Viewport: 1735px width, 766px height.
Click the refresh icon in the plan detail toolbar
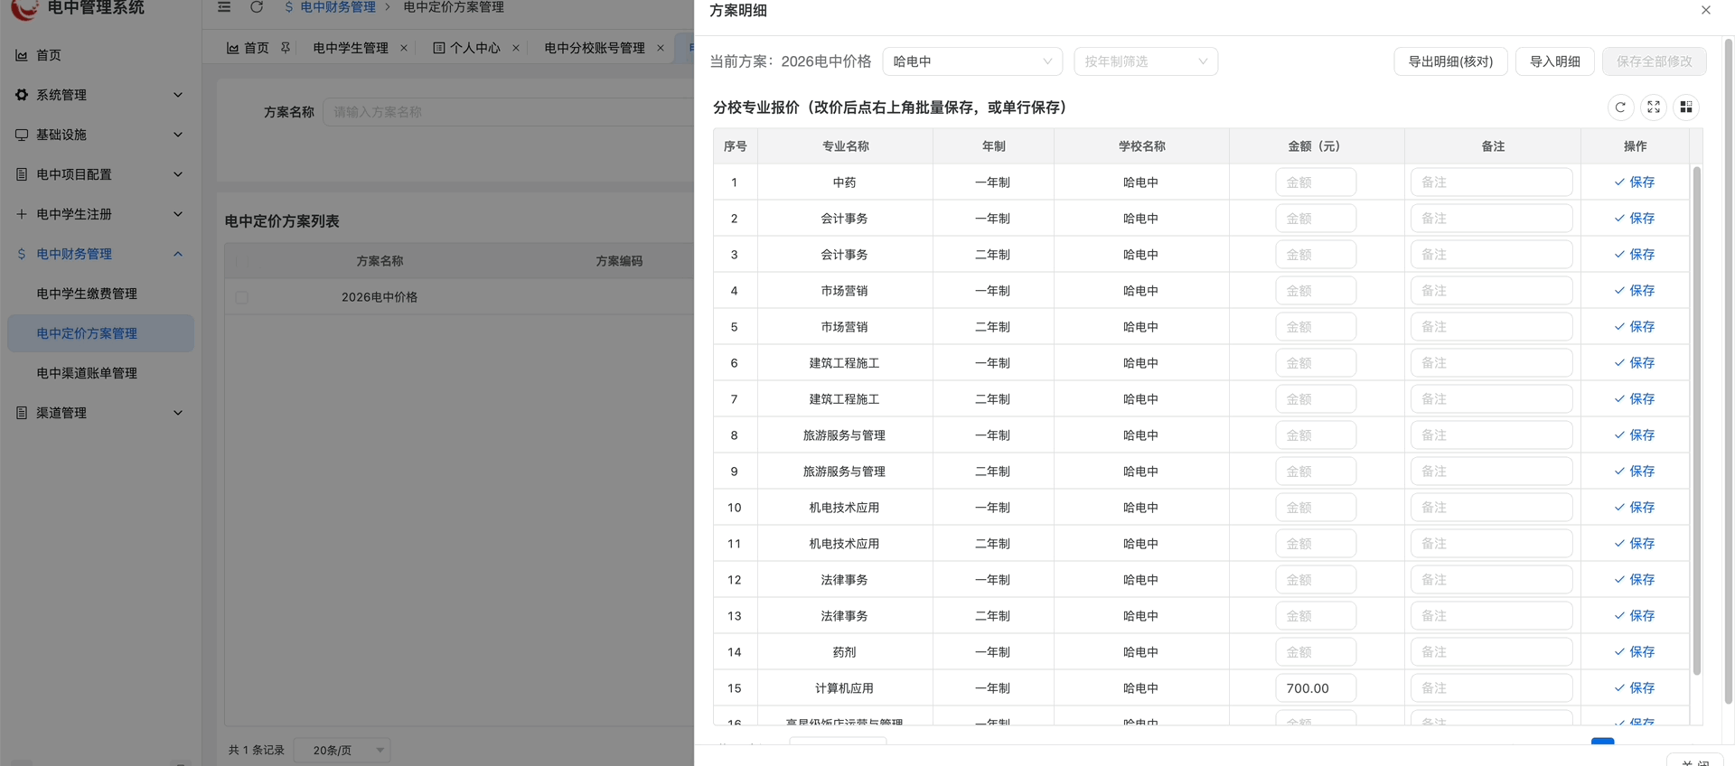pos(1620,107)
